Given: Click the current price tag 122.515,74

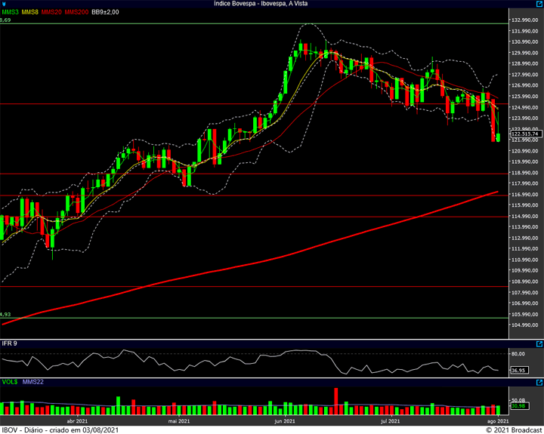Looking at the screenshot, I should (527, 134).
